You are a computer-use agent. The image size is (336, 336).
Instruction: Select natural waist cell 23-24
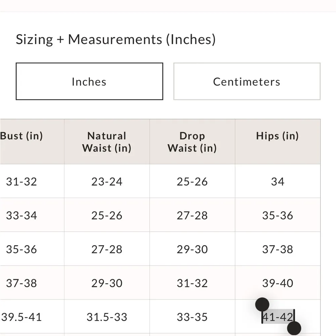[x=107, y=182]
